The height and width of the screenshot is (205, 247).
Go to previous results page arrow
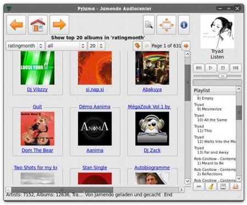click(147, 46)
